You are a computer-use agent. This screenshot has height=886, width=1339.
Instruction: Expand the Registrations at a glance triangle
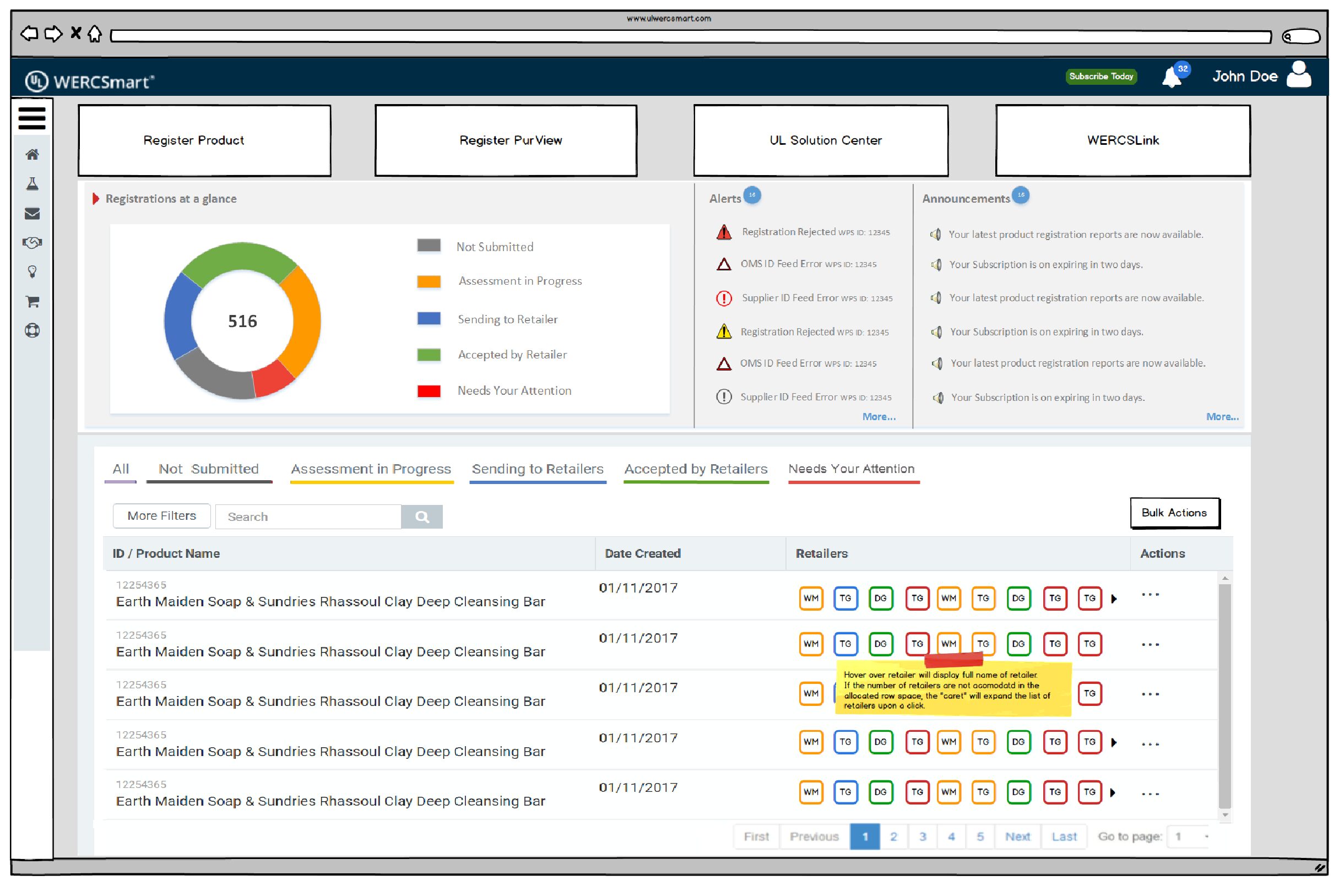tap(95, 199)
